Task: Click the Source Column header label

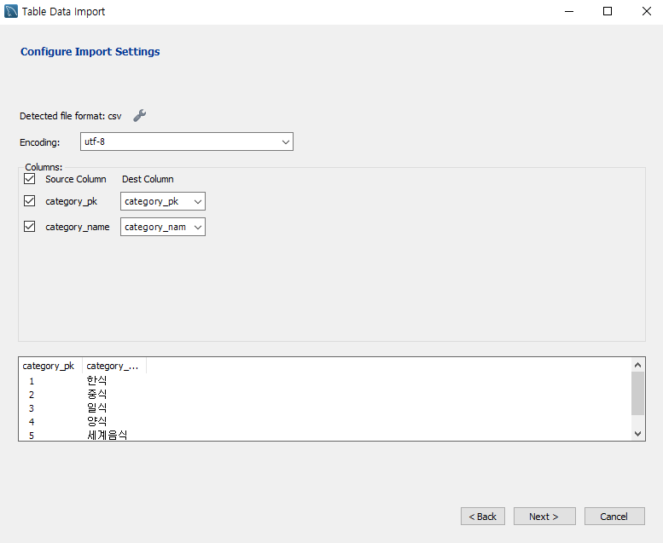Action: pos(76,179)
